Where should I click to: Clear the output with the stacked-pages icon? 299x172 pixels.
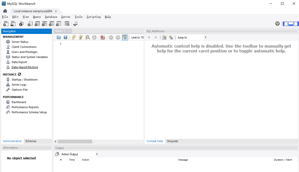click(x=57, y=154)
